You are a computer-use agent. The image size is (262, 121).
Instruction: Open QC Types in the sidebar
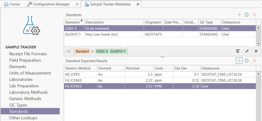pos(18,105)
